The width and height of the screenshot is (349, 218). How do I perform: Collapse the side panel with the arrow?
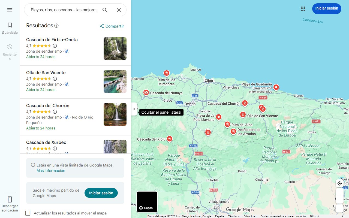[x=134, y=109]
